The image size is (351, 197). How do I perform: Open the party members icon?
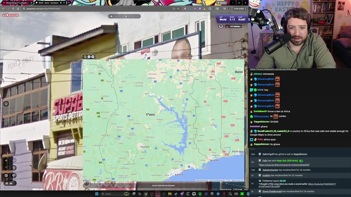point(7,183)
